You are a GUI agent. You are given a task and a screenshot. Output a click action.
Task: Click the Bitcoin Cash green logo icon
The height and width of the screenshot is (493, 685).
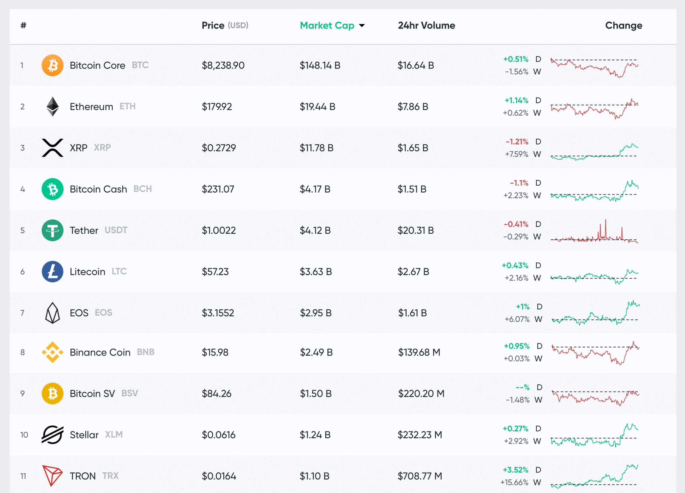(x=53, y=189)
